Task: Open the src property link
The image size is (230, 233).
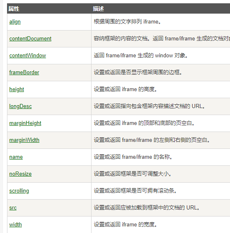Action: 13,208
